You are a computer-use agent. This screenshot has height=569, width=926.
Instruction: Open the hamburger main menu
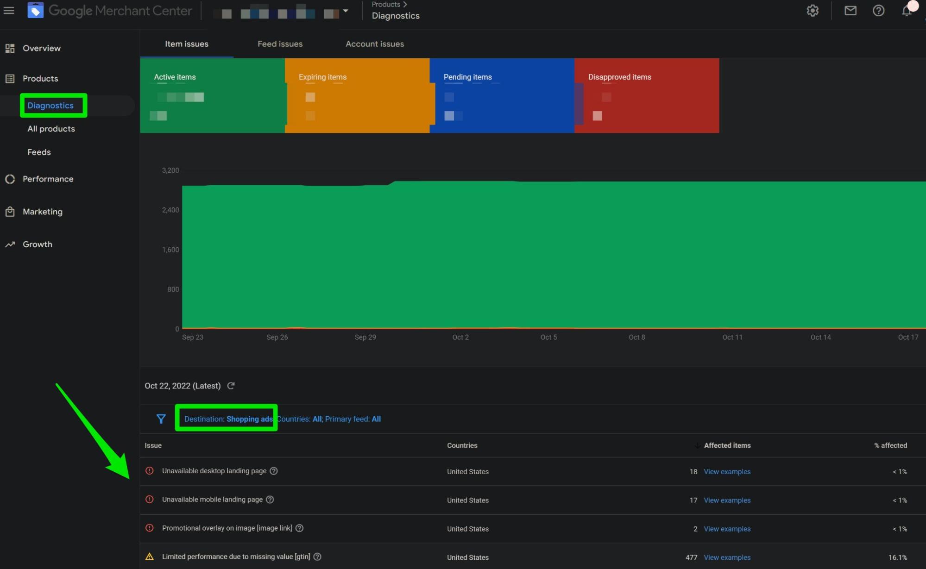point(9,10)
